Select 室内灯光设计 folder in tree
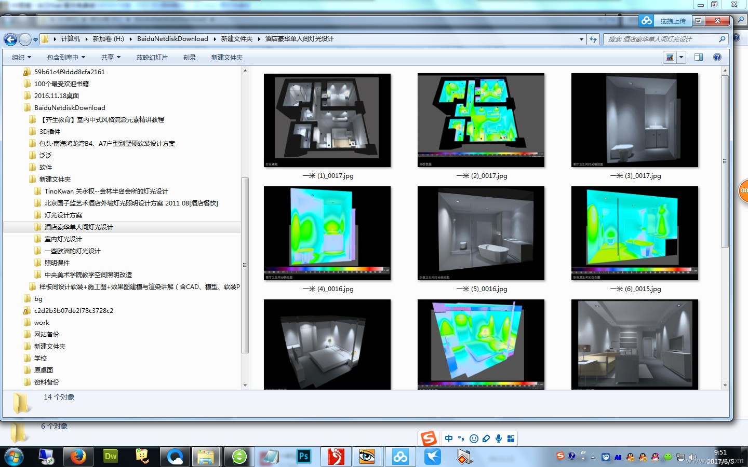 [63, 239]
